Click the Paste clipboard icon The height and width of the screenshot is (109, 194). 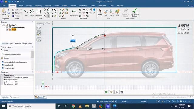click(x=4, y=12)
